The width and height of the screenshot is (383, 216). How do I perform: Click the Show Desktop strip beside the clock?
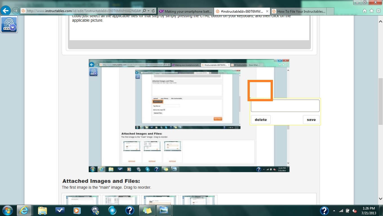[381, 210]
